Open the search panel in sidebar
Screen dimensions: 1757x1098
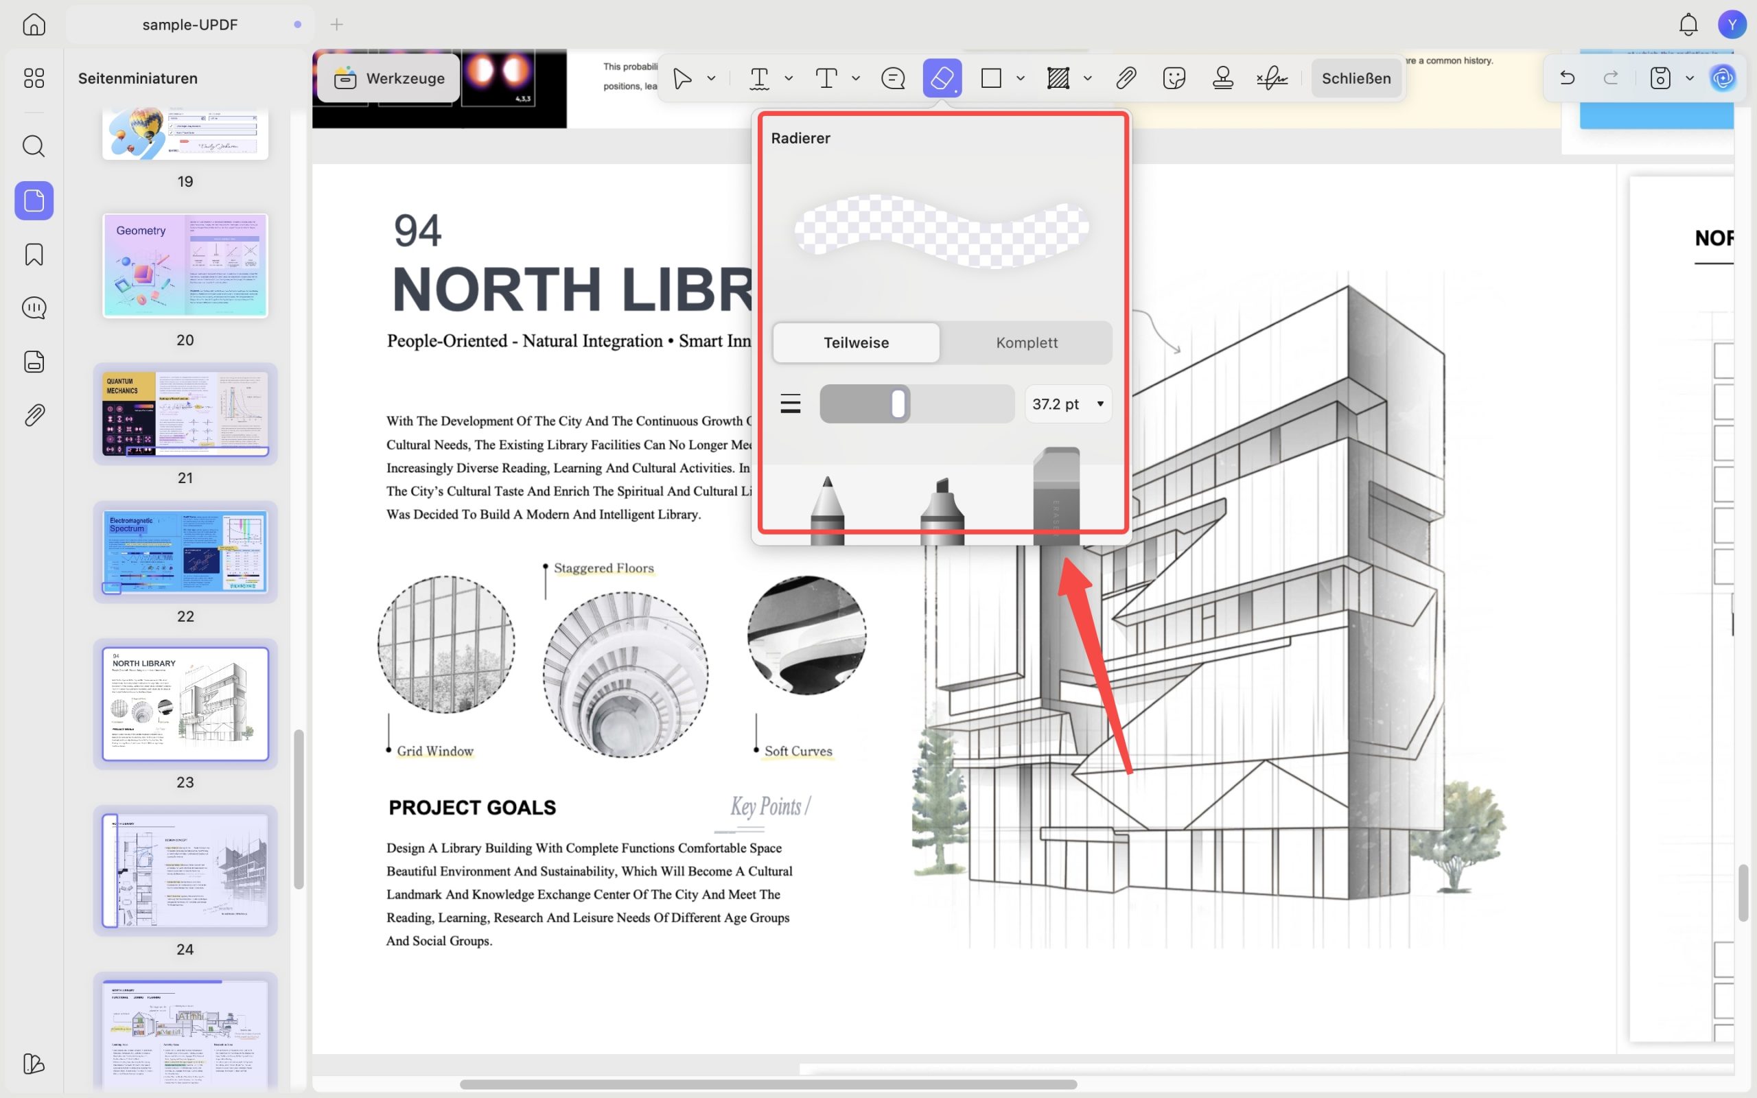point(34,146)
